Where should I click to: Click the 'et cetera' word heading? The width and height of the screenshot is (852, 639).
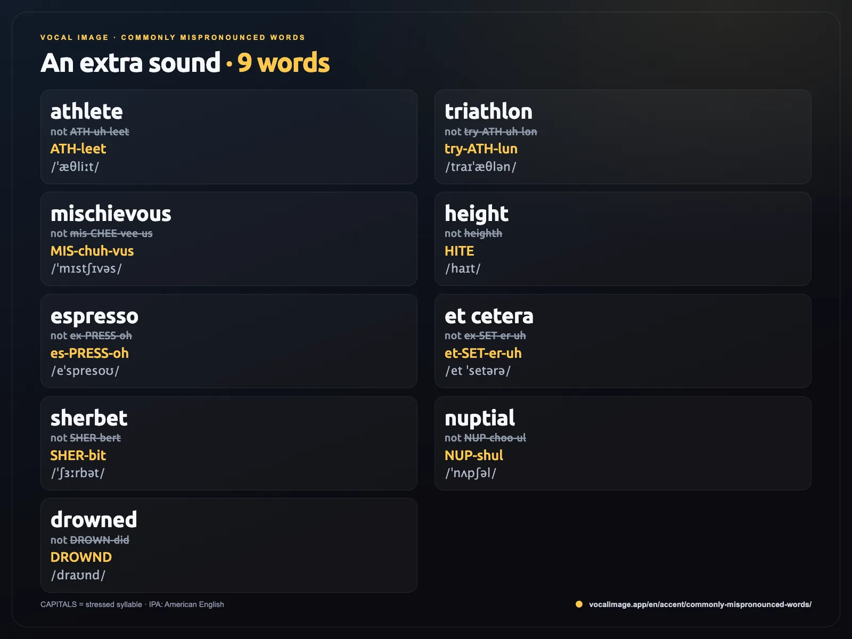coord(489,316)
